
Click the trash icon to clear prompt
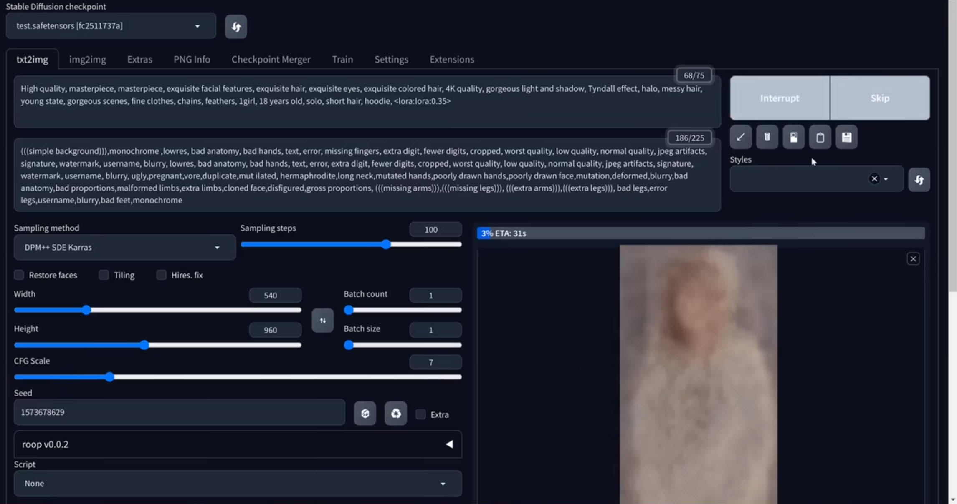point(767,137)
